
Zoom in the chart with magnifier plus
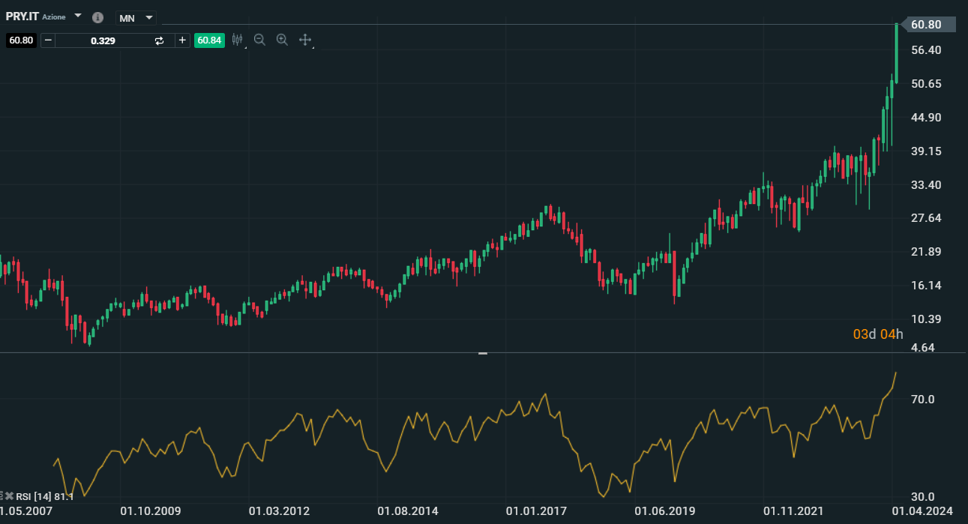282,40
